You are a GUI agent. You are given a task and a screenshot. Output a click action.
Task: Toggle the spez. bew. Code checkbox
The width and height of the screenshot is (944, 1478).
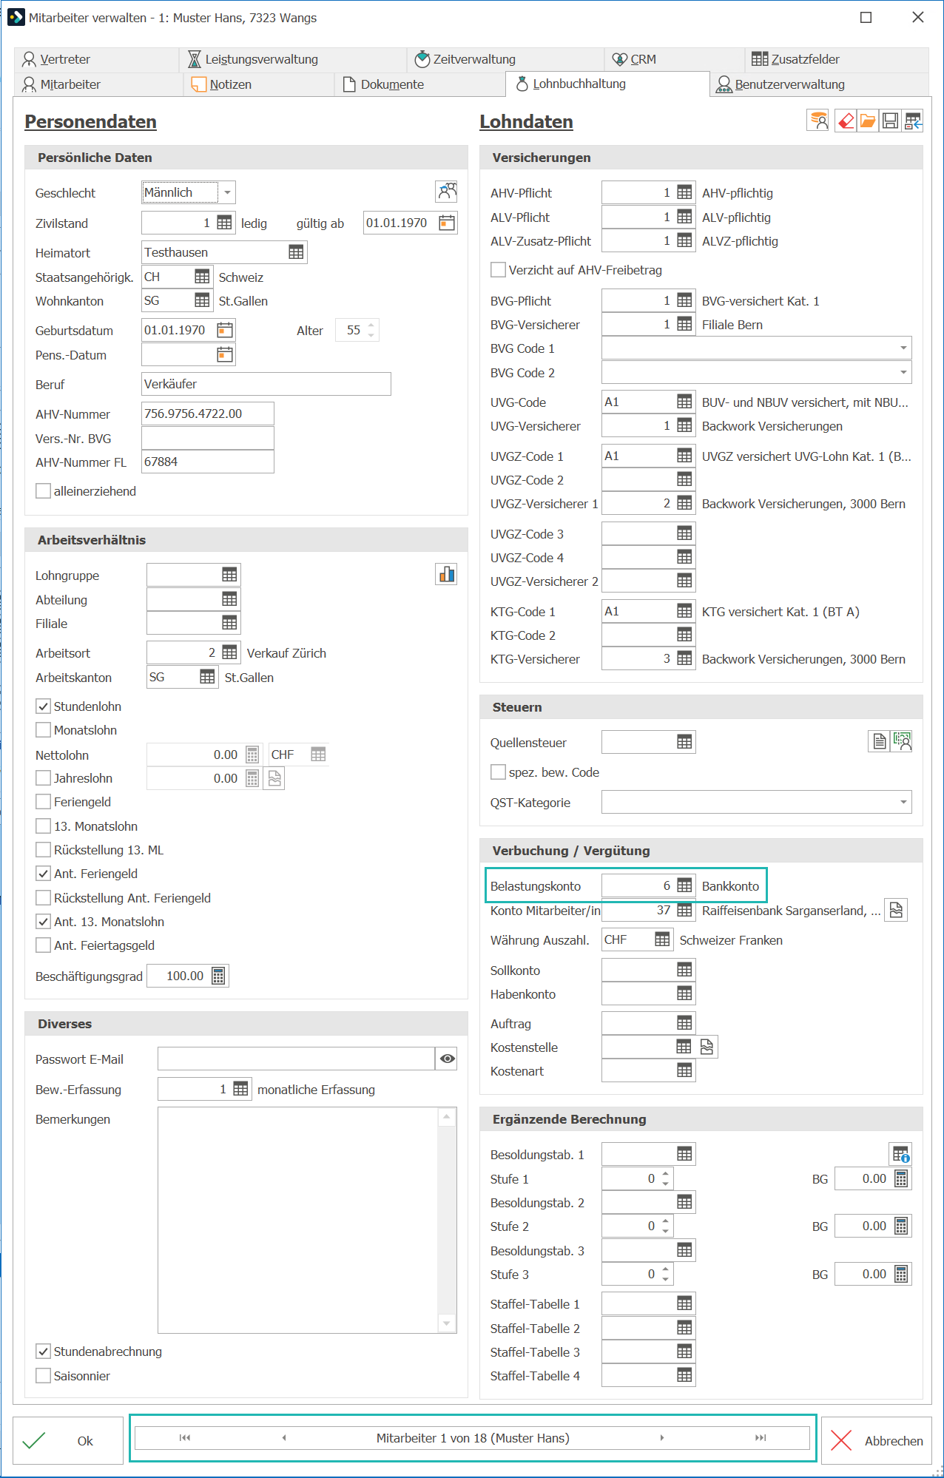tap(499, 772)
